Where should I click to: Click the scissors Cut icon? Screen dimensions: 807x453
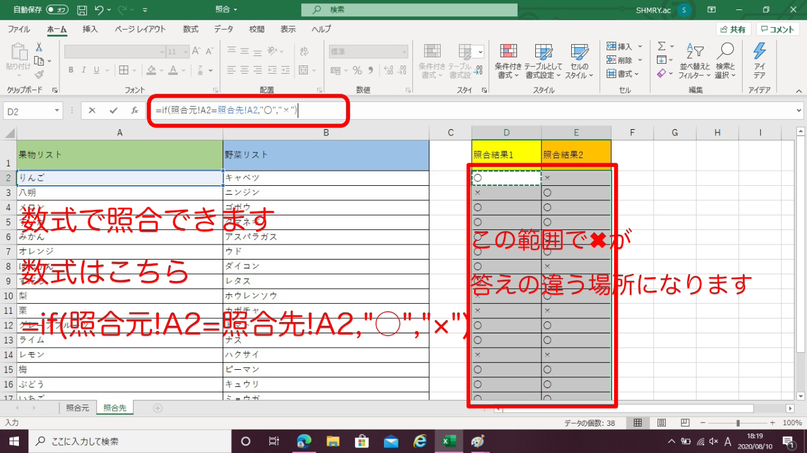(x=39, y=47)
